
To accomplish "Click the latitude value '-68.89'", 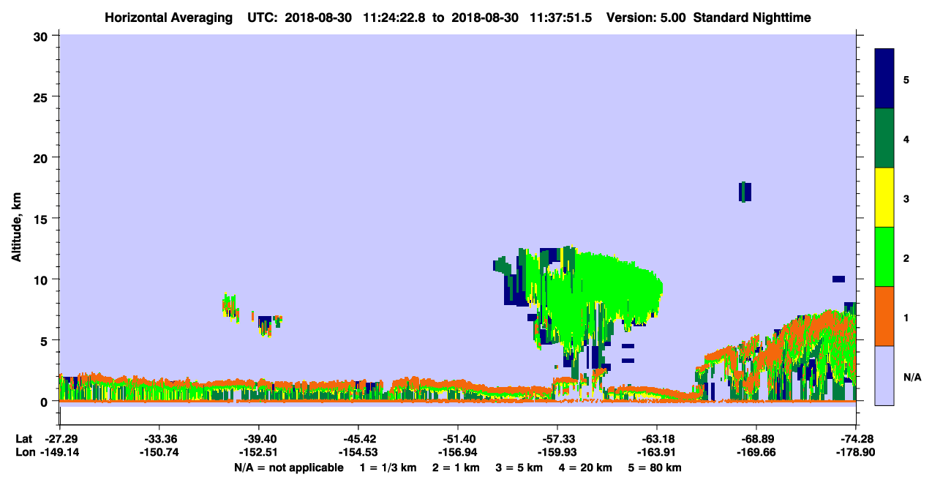I will (756, 439).
